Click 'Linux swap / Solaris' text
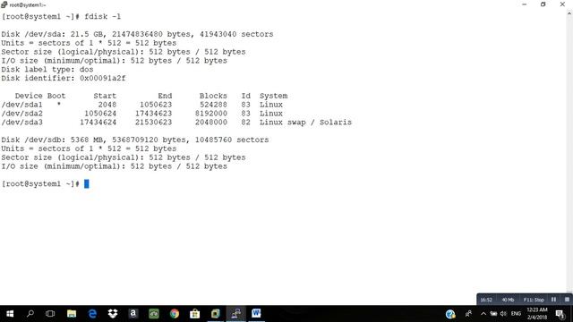Viewport: 573px width, 322px height. [305, 123]
